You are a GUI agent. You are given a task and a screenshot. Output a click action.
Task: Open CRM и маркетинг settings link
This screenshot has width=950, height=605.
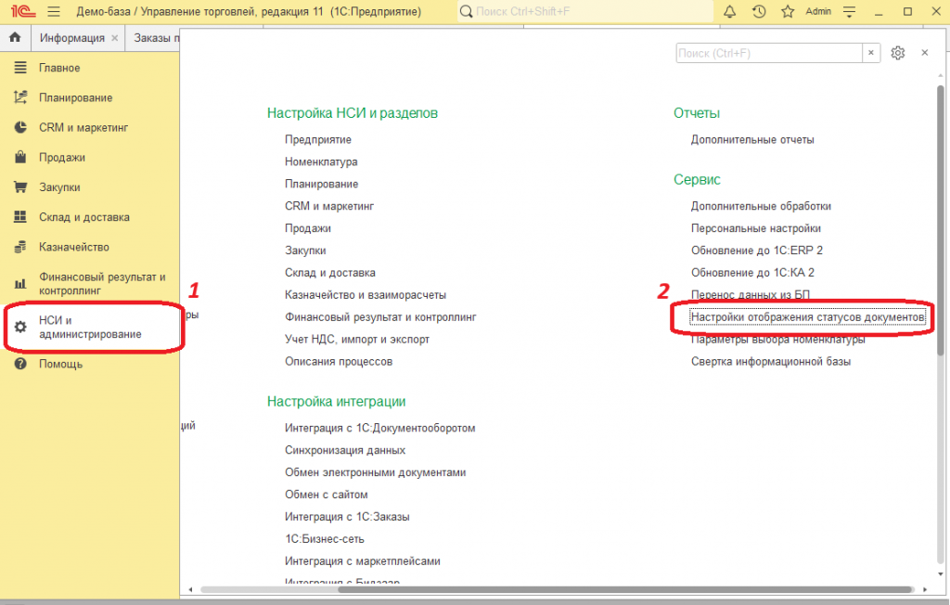point(329,206)
